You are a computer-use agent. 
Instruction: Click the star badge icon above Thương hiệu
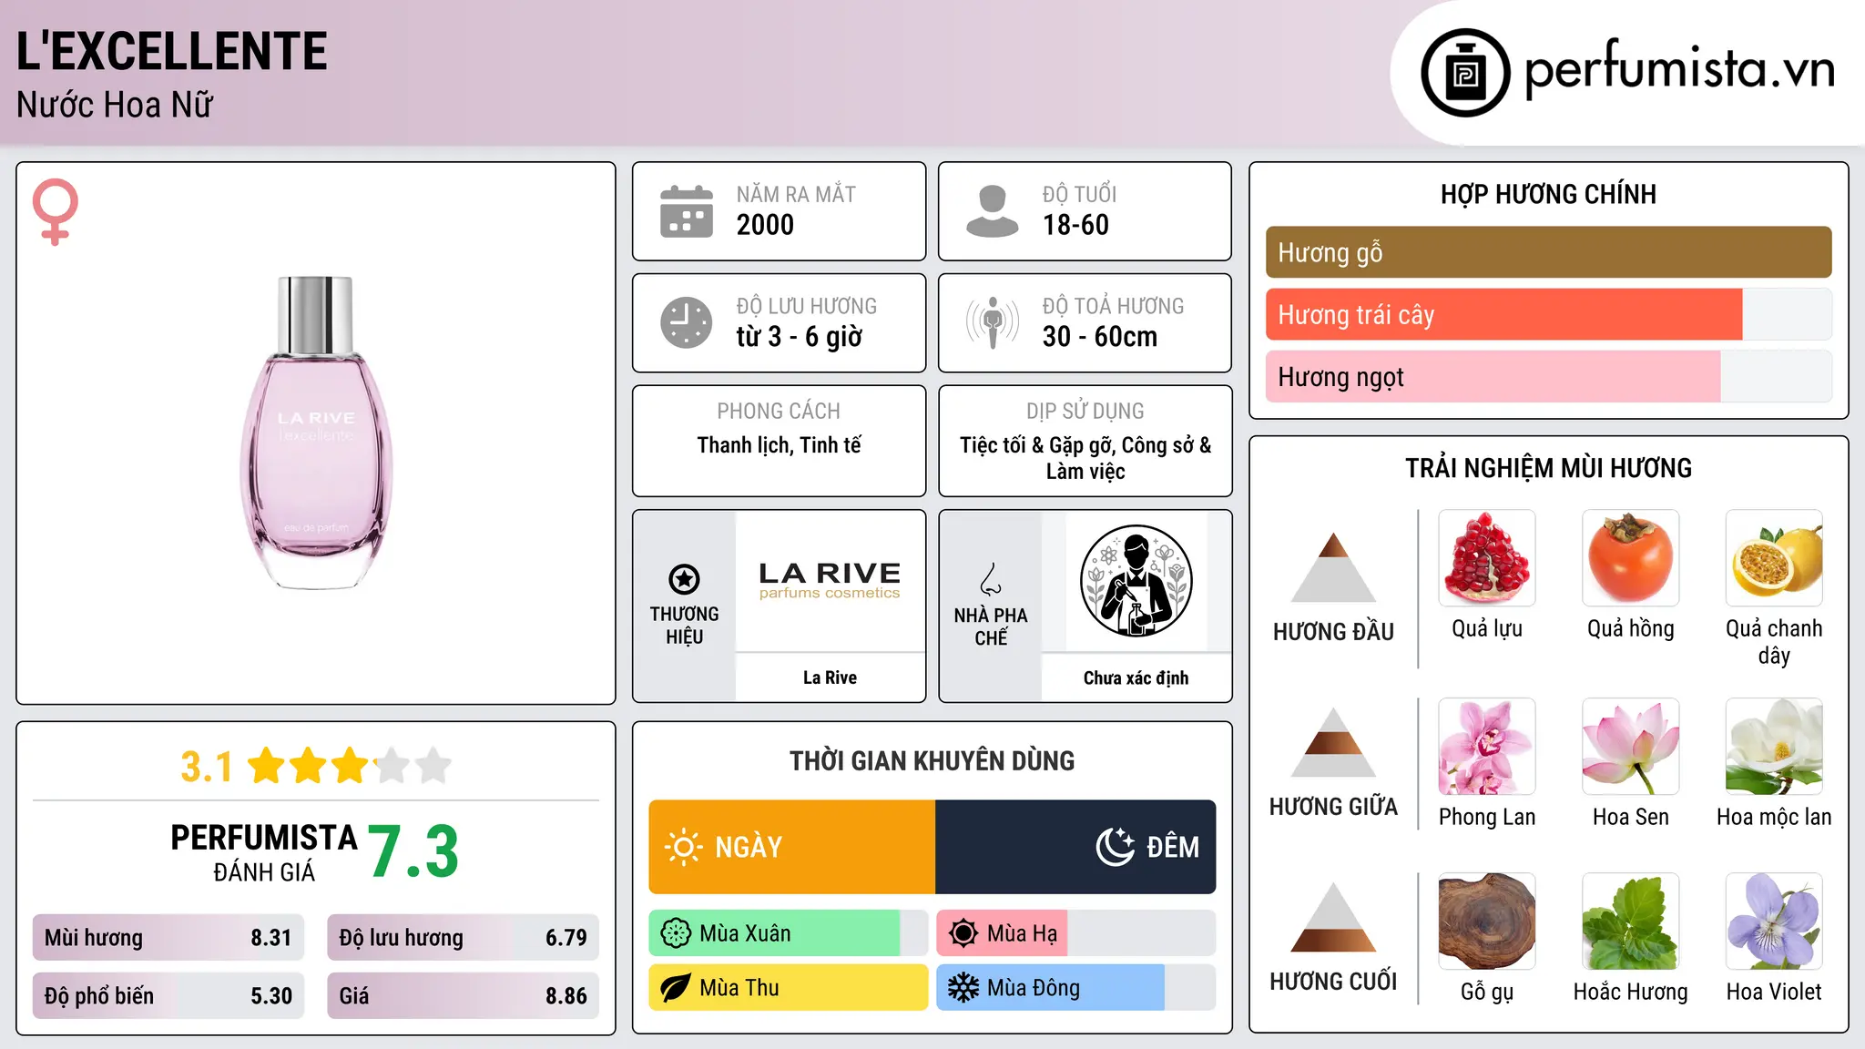pos(684,579)
